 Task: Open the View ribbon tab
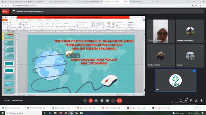tap(63, 20)
